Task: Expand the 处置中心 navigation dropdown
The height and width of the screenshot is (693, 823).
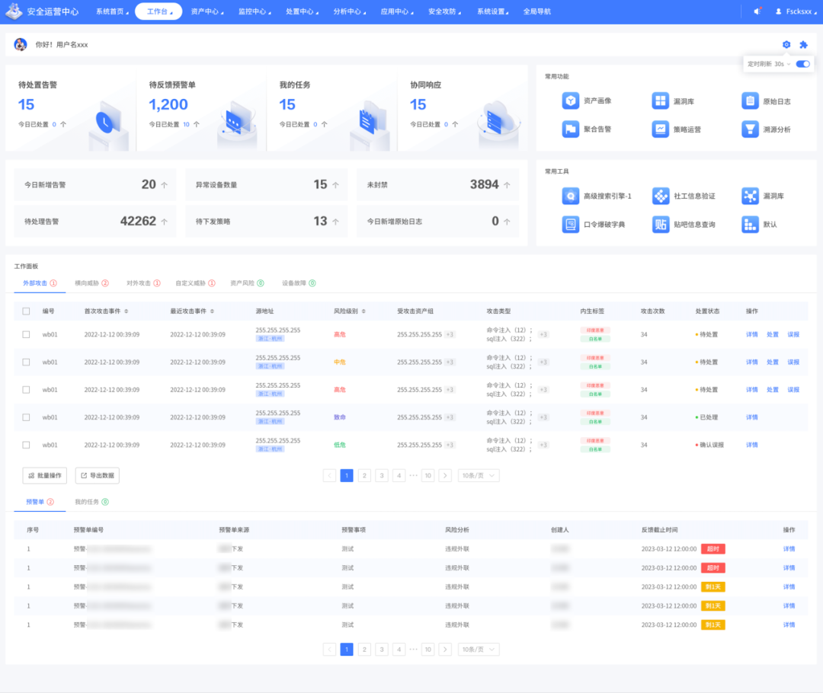Action: (x=303, y=11)
